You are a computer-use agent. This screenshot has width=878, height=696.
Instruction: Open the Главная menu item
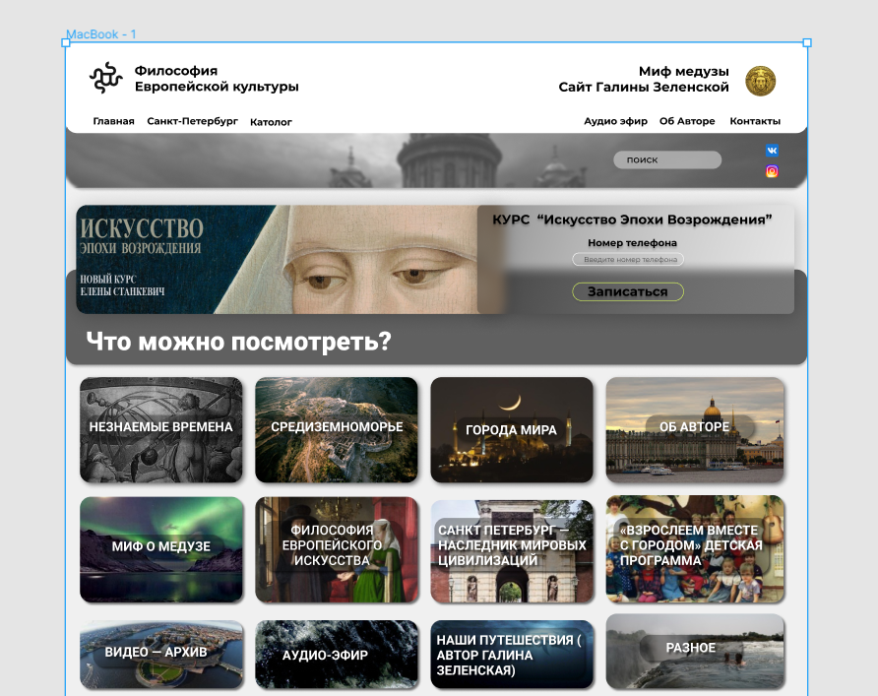pos(113,122)
